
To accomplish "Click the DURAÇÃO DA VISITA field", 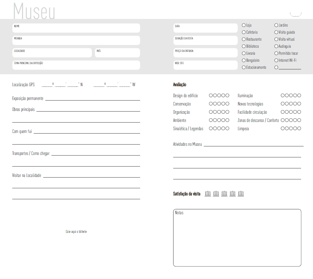I will [x=205, y=40].
